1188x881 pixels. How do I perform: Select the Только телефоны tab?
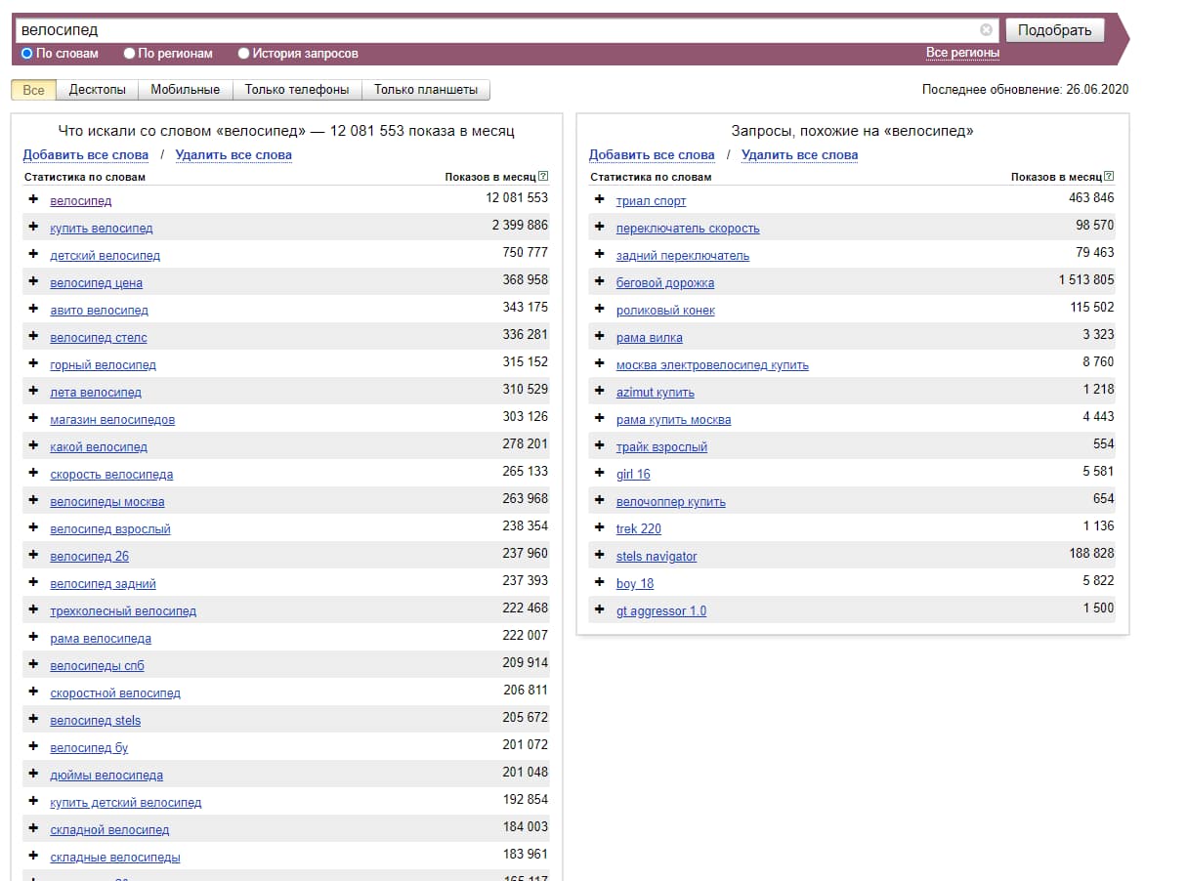coord(296,90)
